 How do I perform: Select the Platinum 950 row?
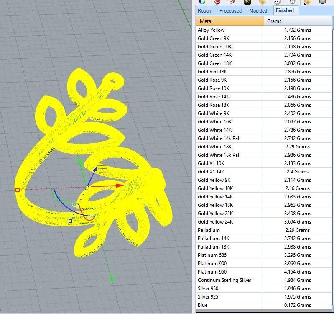[x=264, y=272]
